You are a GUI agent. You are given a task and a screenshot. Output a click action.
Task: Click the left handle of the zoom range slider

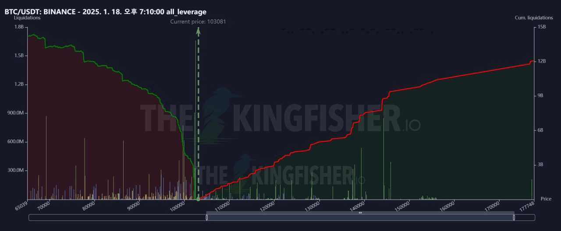click(x=206, y=217)
